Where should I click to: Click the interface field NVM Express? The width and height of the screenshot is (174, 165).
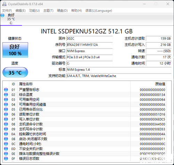(89, 51)
